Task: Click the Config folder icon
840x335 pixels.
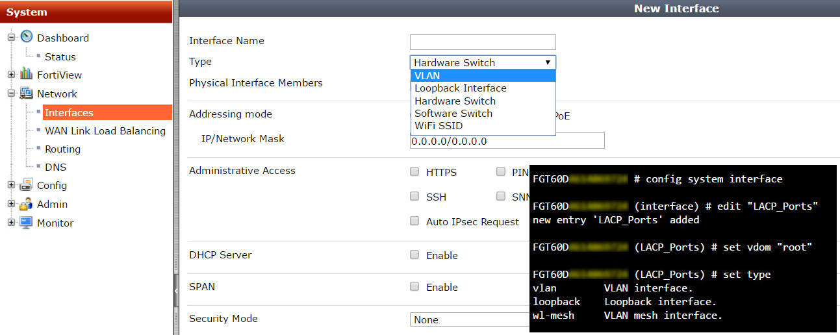Action: pyautogui.click(x=27, y=185)
